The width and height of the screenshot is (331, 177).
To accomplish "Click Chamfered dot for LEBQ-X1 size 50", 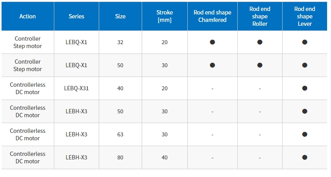I will pyautogui.click(x=212, y=65).
